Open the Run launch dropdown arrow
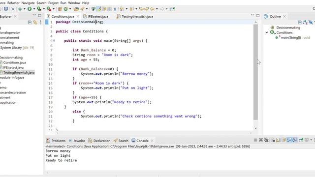The width and height of the screenshot is (315, 177). [34, 9]
